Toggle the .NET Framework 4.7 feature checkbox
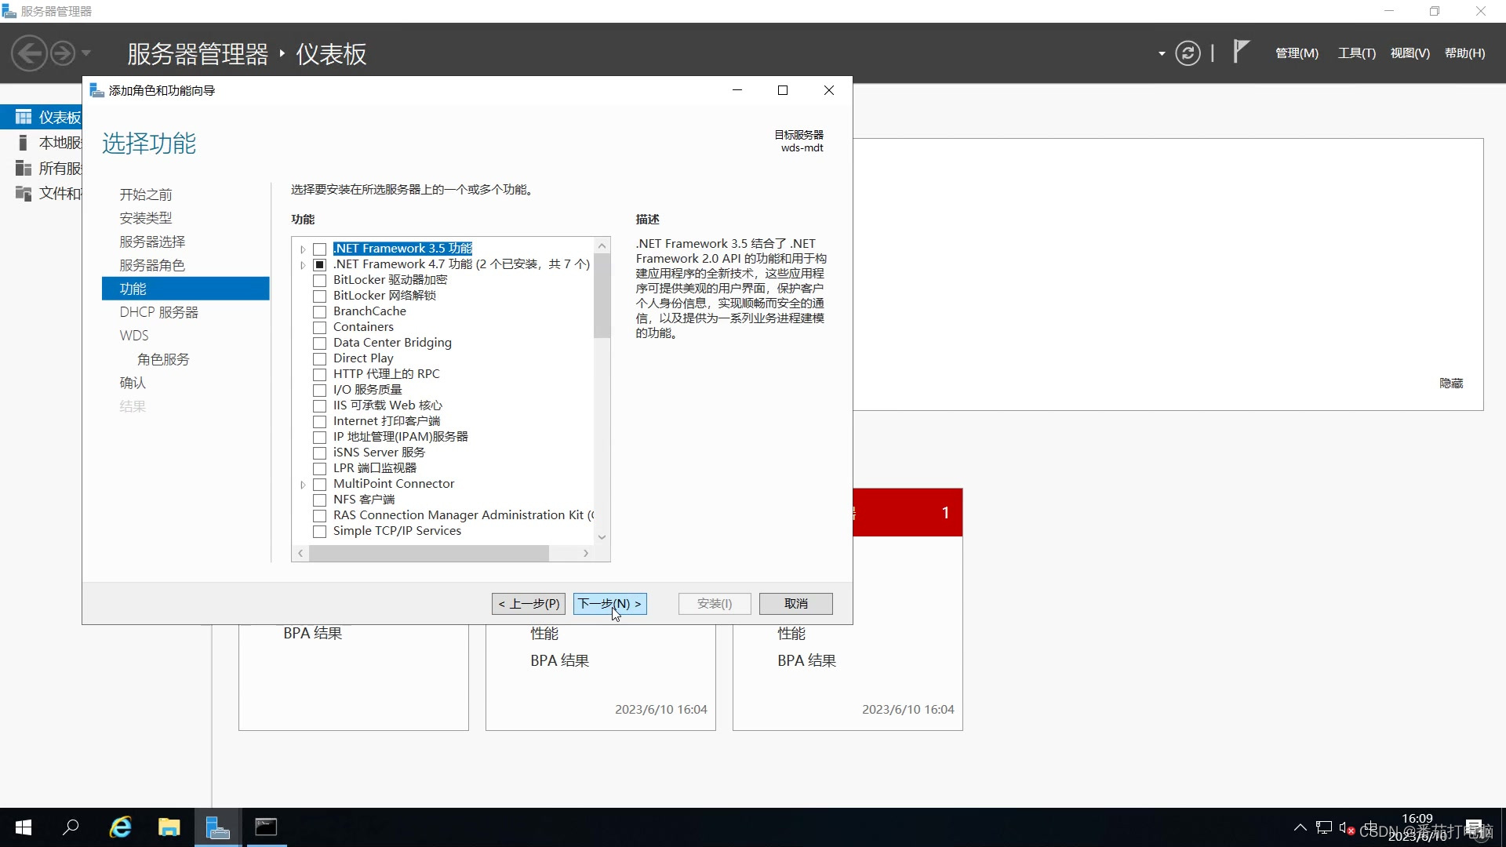This screenshot has height=847, width=1506. point(319,265)
